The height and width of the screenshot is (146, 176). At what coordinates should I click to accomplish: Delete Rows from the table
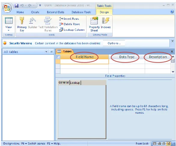[x=69, y=24]
